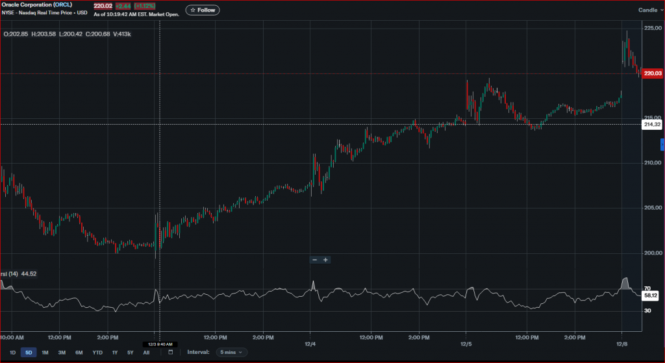
Task: Show All historical data range
Action: pyautogui.click(x=146, y=352)
